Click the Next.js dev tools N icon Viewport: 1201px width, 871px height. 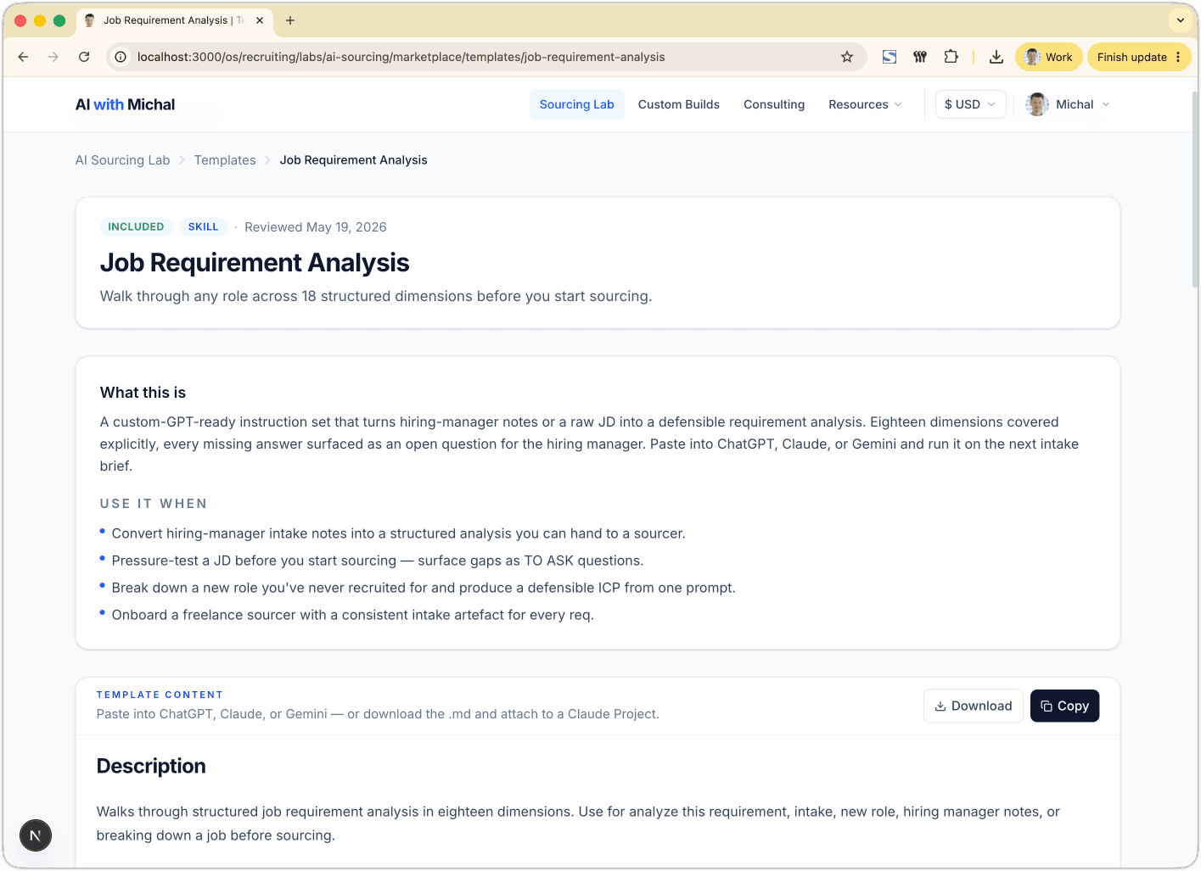point(36,835)
